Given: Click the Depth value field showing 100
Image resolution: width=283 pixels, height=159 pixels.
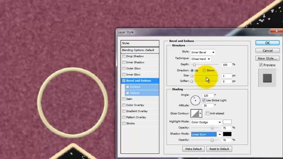Looking at the screenshot, I should (x=226, y=65).
